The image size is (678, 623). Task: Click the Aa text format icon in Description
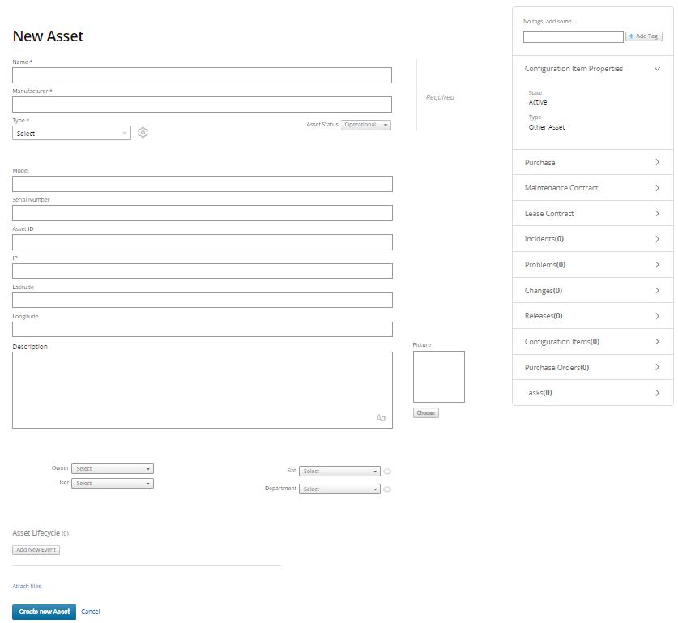point(381,418)
